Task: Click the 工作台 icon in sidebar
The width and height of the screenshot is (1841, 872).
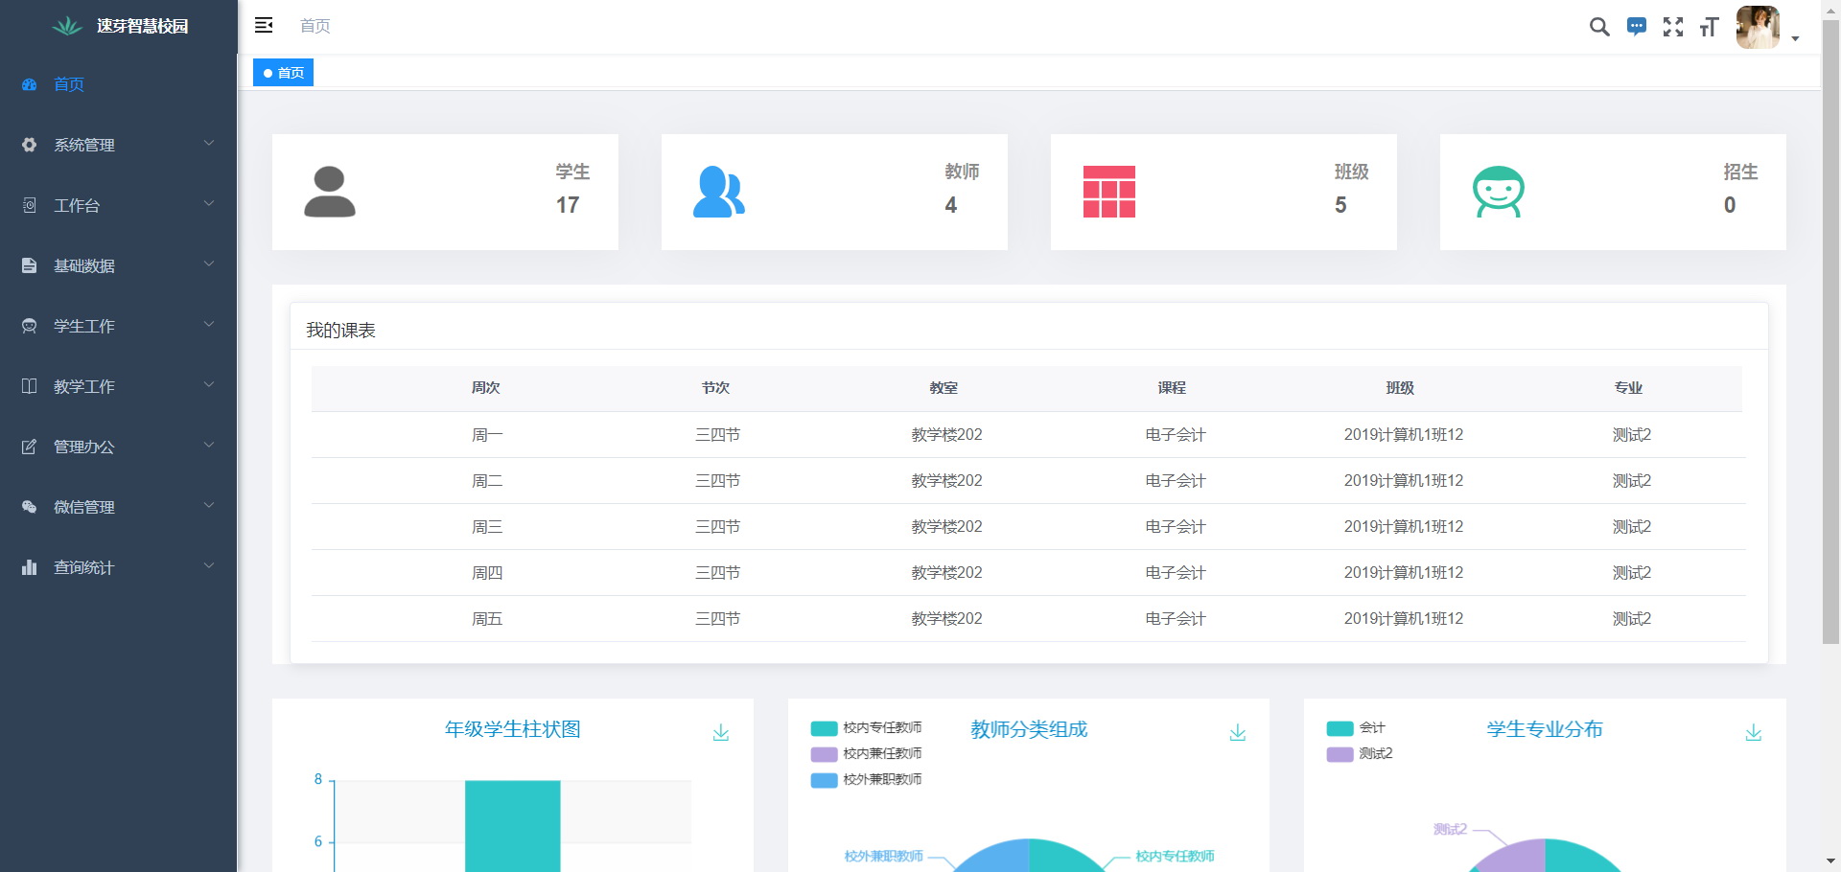Action: tap(29, 205)
